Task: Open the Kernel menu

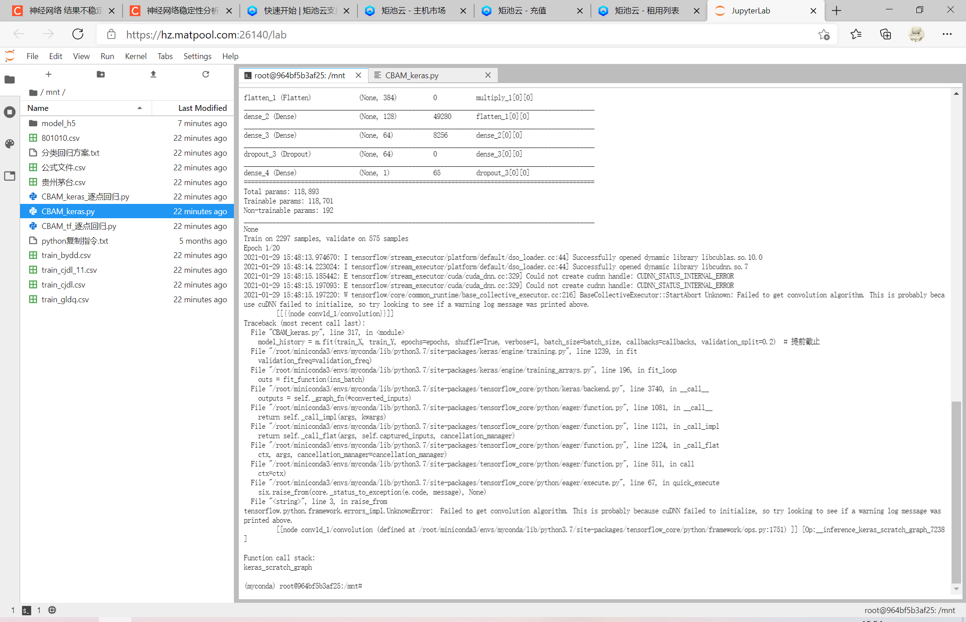Action: point(136,56)
